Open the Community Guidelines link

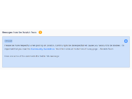[43, 49]
